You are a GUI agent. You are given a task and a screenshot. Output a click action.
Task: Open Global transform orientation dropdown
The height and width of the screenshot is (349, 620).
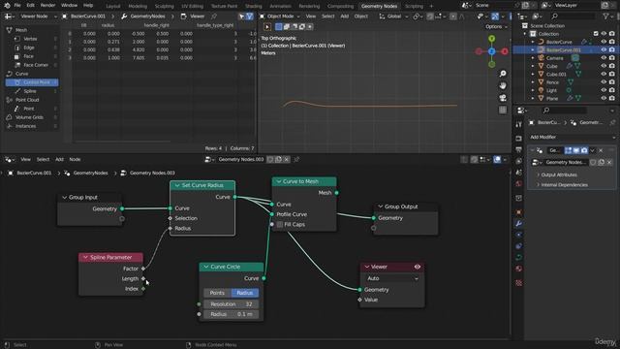(393, 16)
